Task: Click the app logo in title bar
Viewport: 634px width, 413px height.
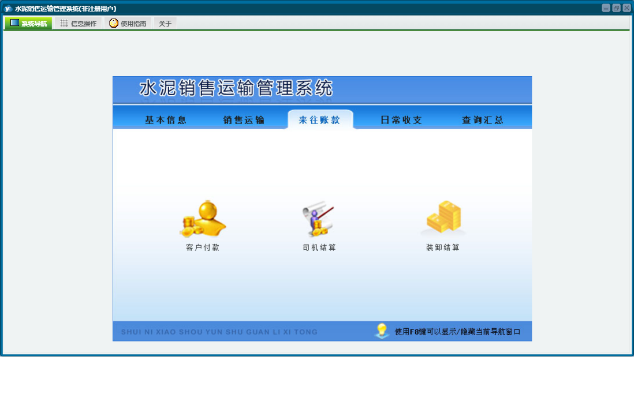Action: click(x=8, y=9)
